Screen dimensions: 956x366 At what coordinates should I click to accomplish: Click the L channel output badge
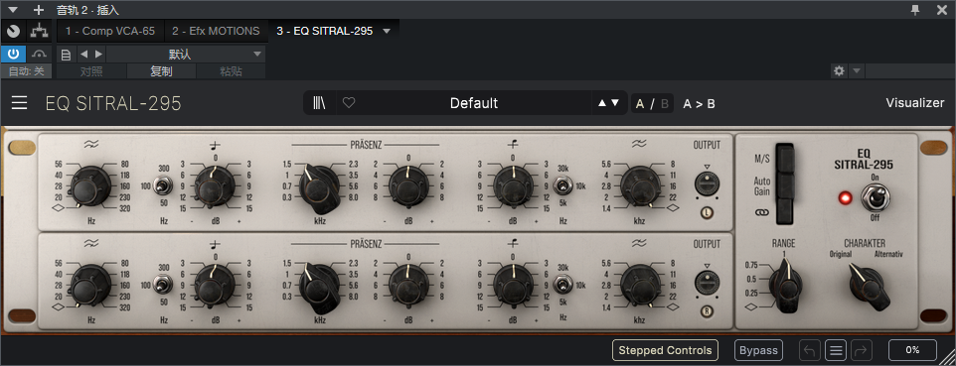[x=708, y=212]
